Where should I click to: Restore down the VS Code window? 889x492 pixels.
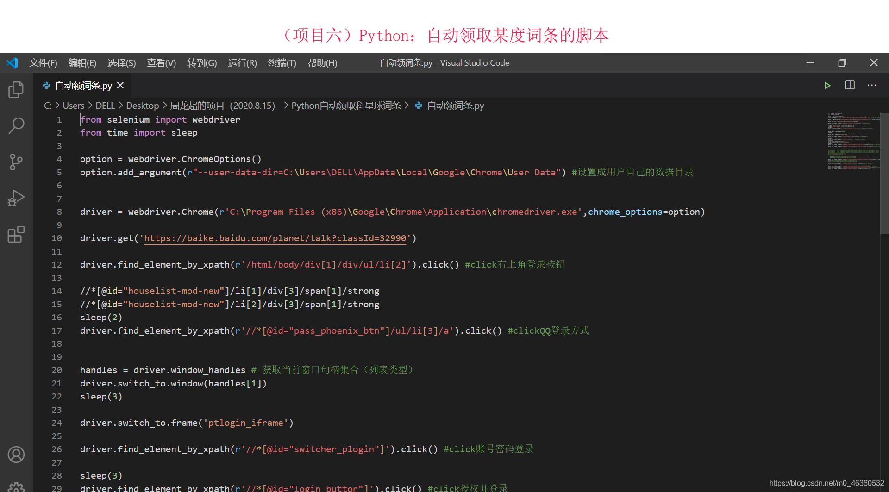coord(842,63)
